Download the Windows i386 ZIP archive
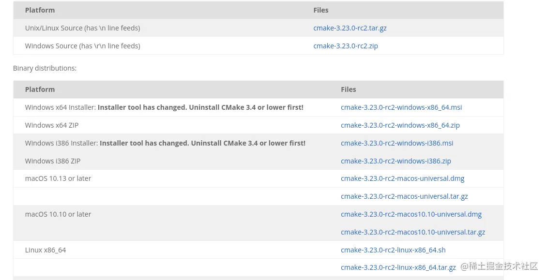This screenshot has width=547, height=280. point(395,161)
